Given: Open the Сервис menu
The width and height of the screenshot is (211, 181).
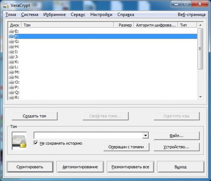Looking at the screenshot, I should (78, 14).
